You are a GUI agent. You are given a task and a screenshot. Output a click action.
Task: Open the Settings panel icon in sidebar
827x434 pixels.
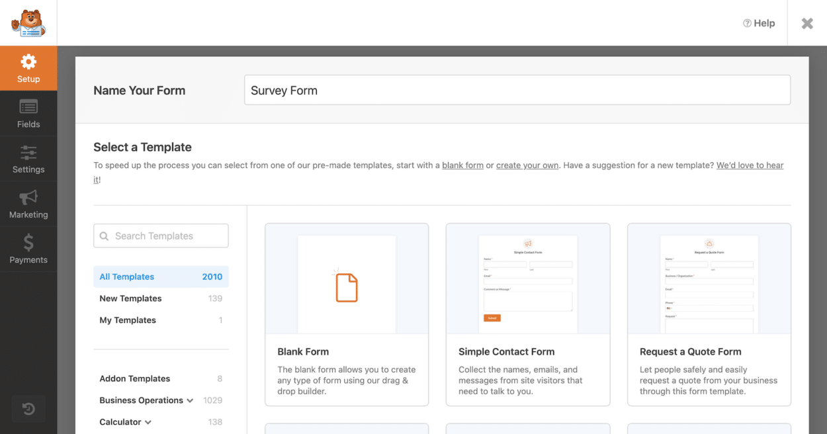click(x=28, y=152)
